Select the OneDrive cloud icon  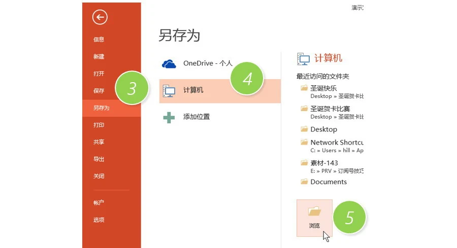click(169, 64)
